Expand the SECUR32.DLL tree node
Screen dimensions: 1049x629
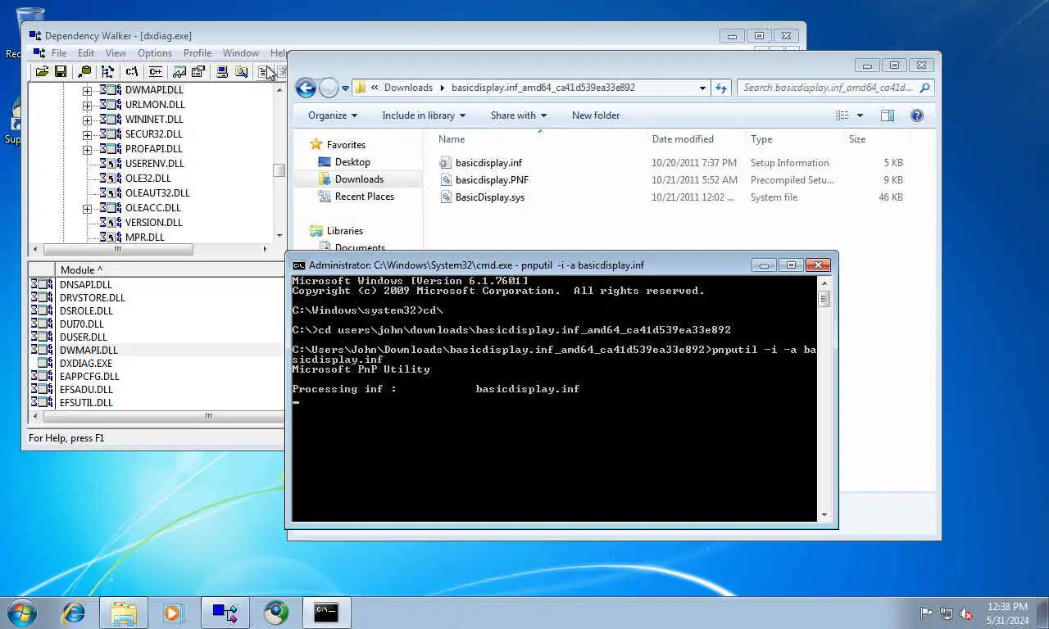click(88, 134)
